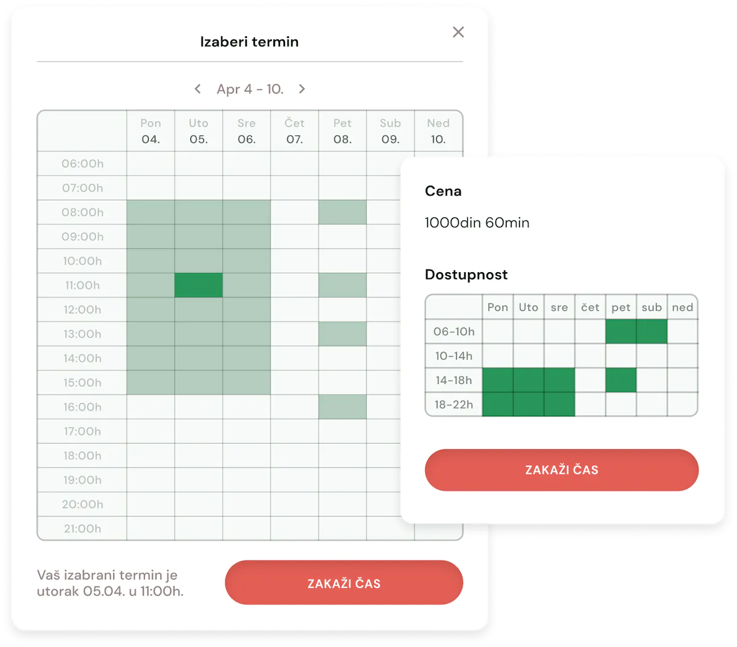Choose Wednesday 15:00h time slot
737x647 pixels.
(x=246, y=382)
